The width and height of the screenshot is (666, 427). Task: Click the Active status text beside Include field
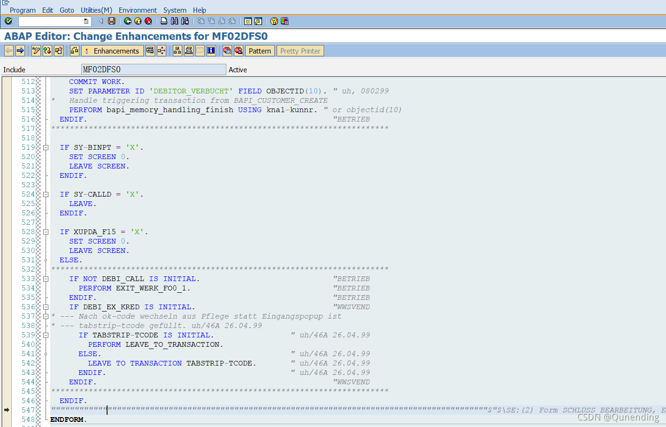pos(238,69)
